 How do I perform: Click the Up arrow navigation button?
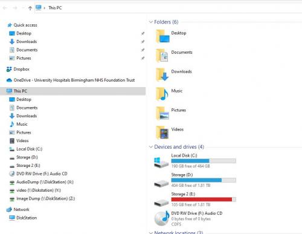click(30, 8)
